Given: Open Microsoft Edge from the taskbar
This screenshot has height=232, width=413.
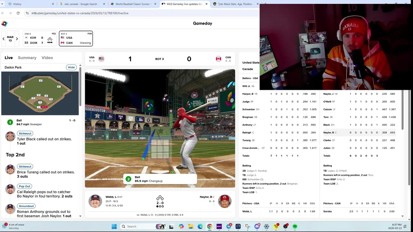Looking at the screenshot, I should [x=200, y=227].
